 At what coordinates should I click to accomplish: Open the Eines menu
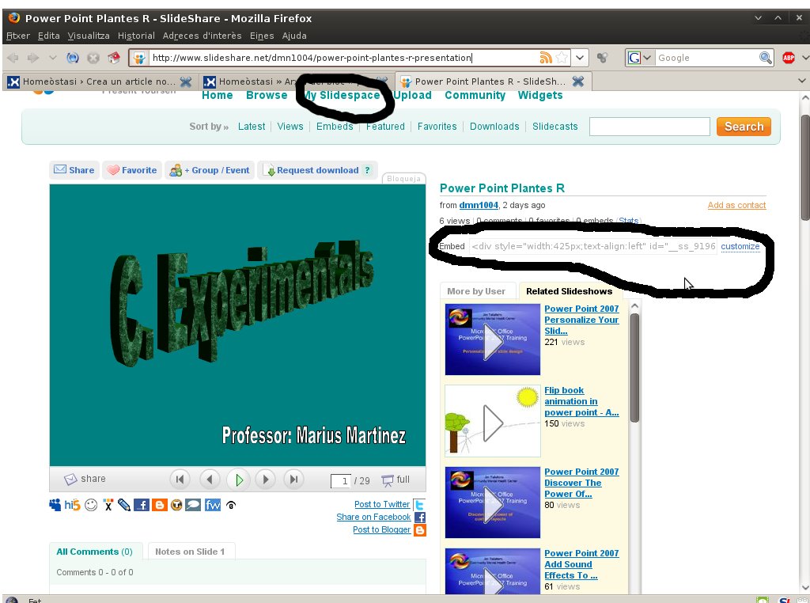pos(262,36)
